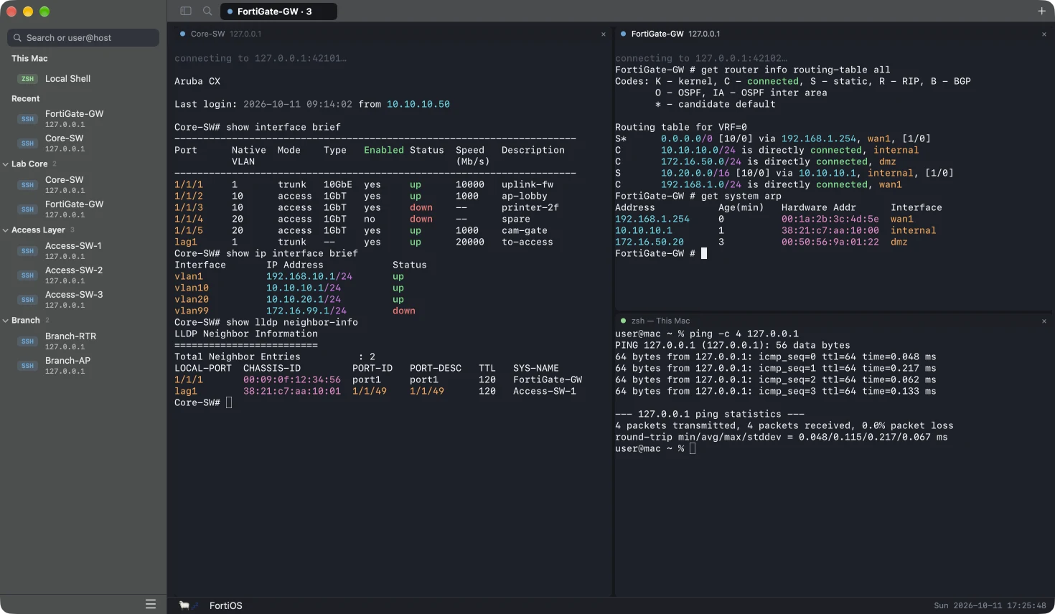Click port 1/1/3 in the interface table
The height and width of the screenshot is (614, 1055).
(189, 207)
